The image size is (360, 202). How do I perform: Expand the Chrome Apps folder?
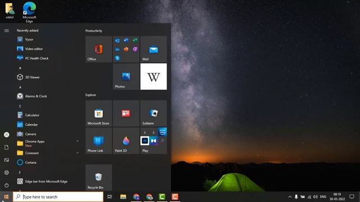tap(78, 141)
